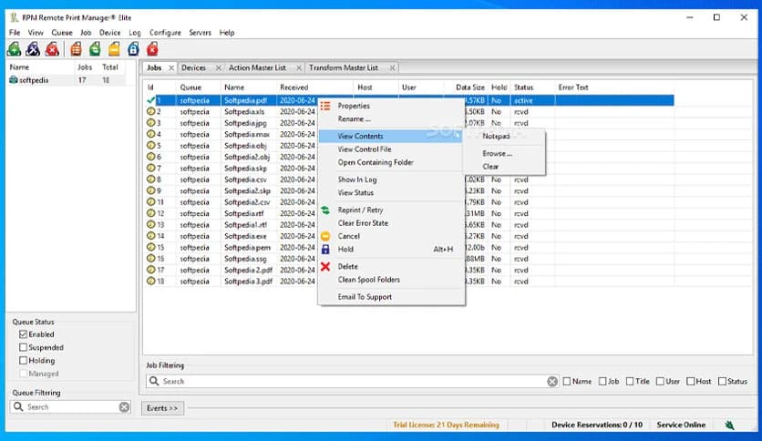Click the blue lock icon beside Hold
The image size is (762, 441).
coord(325,249)
